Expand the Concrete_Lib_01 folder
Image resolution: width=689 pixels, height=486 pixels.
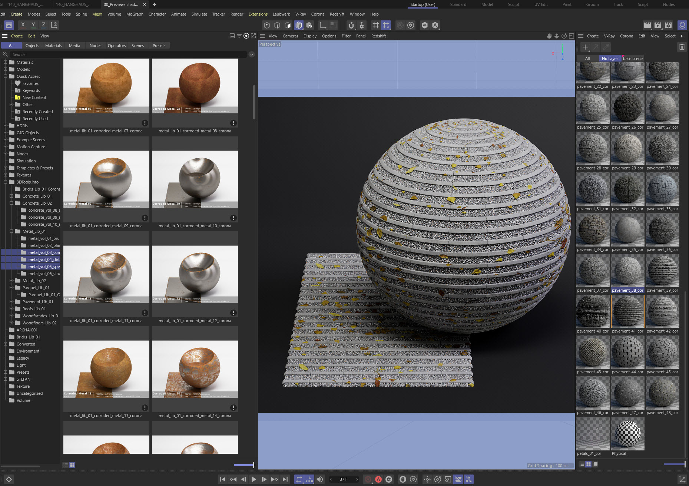pyautogui.click(x=11, y=196)
